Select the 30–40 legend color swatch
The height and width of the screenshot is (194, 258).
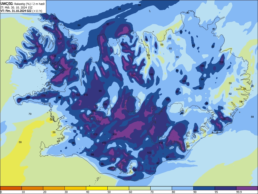pos(75,188)
